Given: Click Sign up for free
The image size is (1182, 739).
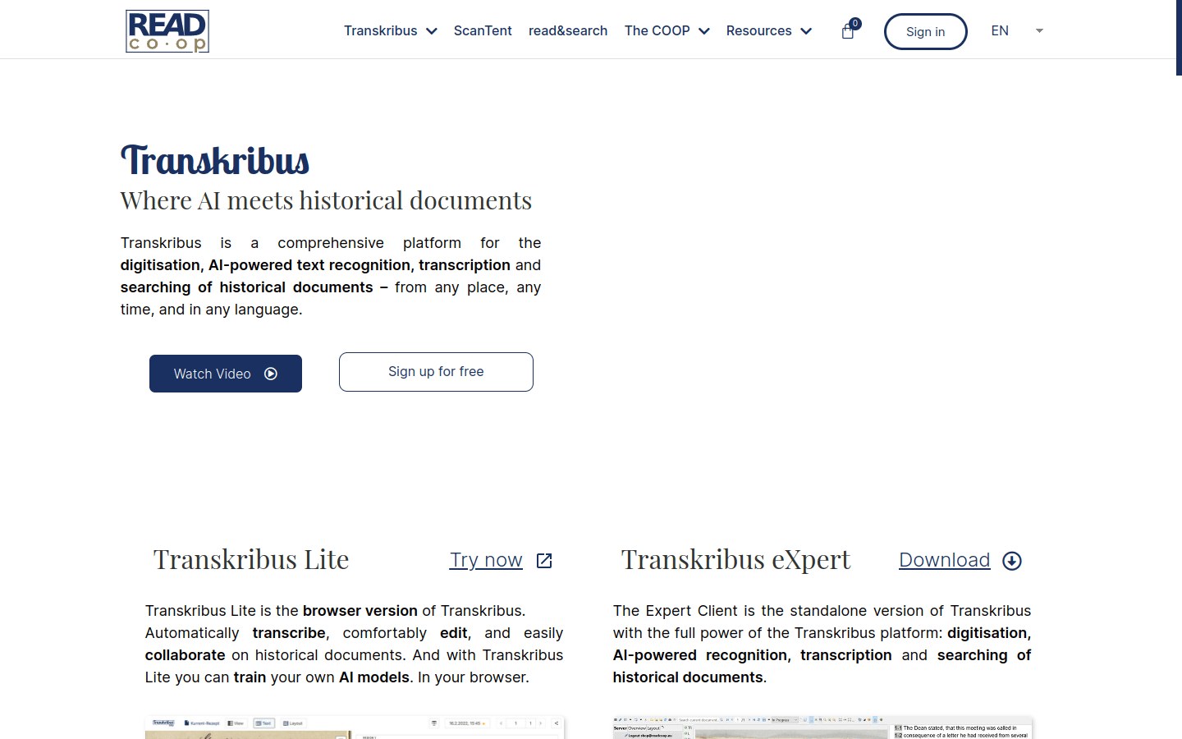Looking at the screenshot, I should point(436,371).
